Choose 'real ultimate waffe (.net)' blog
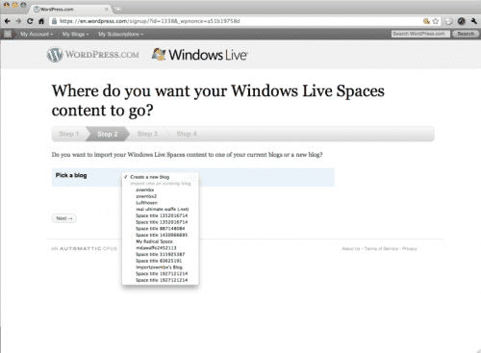Image resolution: width=481 pixels, height=353 pixels. [160, 209]
